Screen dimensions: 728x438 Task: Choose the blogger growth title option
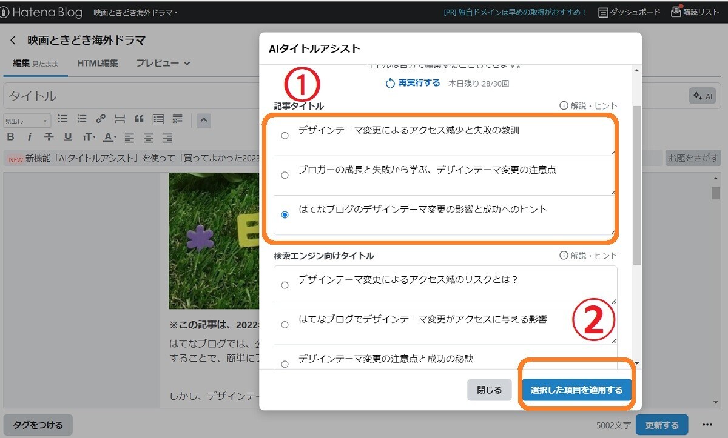pos(285,174)
